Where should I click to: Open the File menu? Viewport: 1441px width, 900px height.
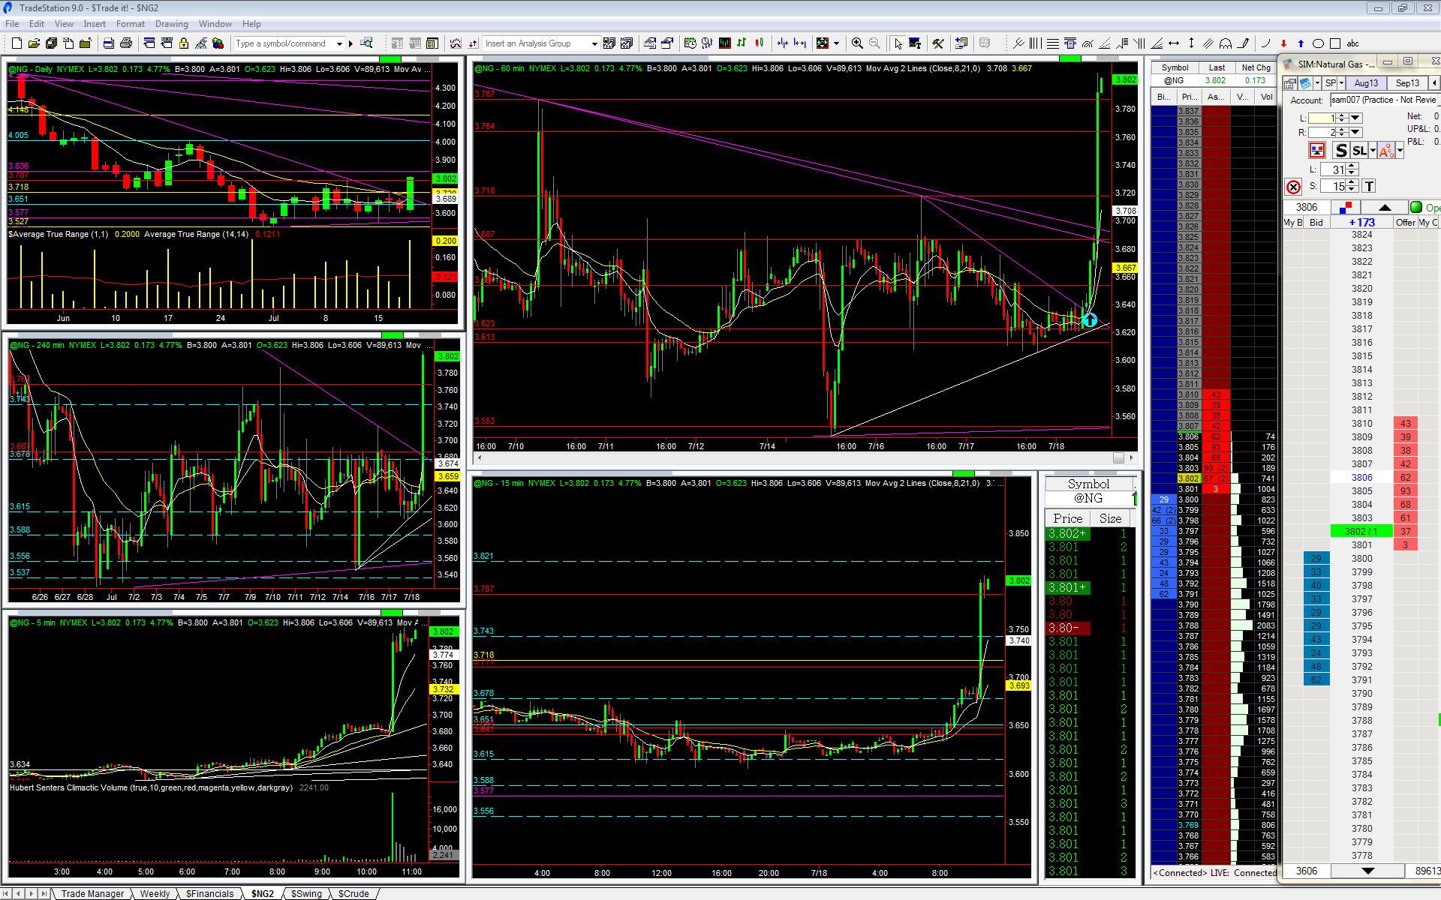point(12,24)
